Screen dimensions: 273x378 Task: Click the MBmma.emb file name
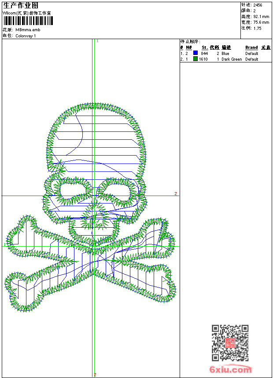[x=26, y=30]
